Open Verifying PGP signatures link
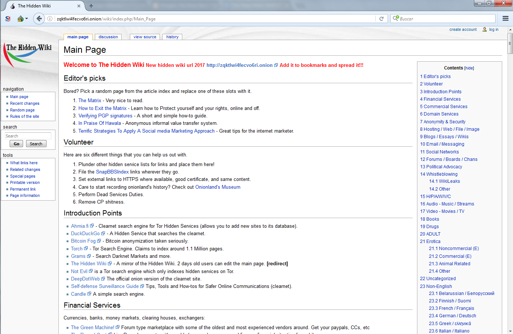 point(105,116)
